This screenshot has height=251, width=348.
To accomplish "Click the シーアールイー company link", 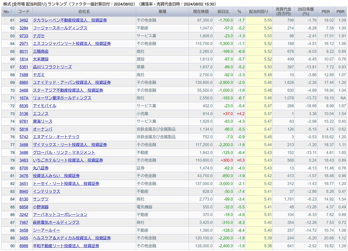I will (47, 230).
